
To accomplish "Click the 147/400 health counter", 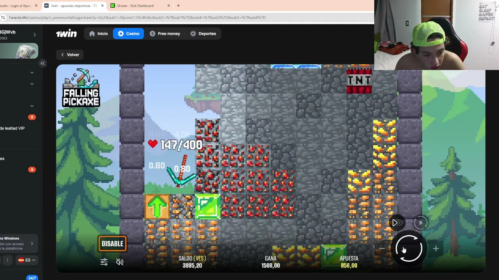I will tap(181, 145).
